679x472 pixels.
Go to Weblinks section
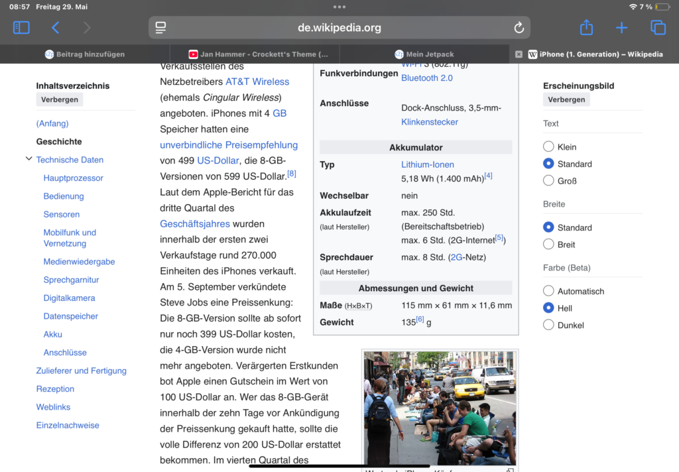(53, 407)
